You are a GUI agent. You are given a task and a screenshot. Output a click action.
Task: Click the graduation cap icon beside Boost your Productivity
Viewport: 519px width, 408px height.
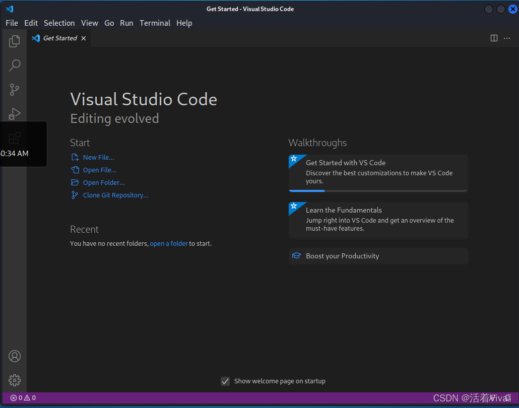pyautogui.click(x=297, y=256)
